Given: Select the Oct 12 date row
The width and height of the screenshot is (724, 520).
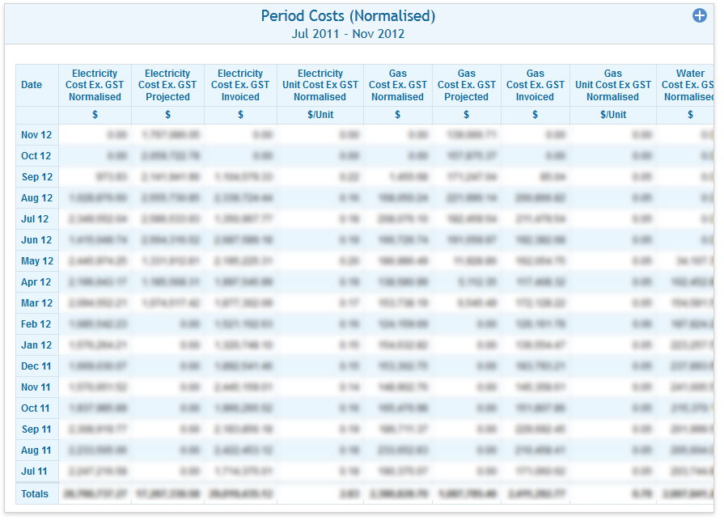Looking at the screenshot, I should [36, 156].
